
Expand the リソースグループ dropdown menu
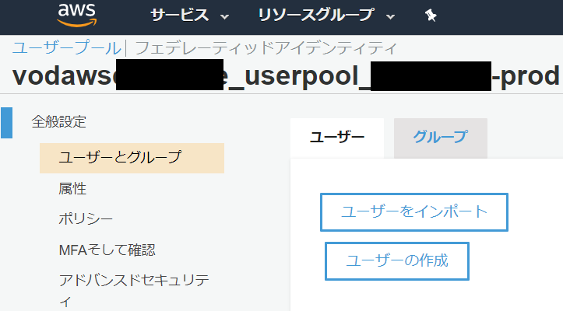click(326, 16)
